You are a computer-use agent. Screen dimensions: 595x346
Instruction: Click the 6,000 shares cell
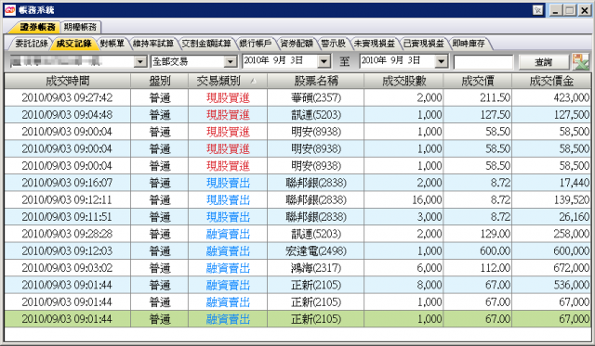pyautogui.click(x=403, y=268)
